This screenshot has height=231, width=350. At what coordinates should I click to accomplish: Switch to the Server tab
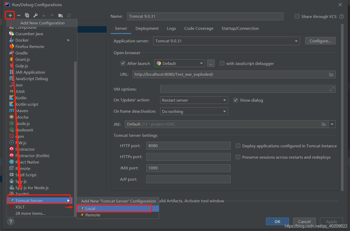click(x=121, y=28)
